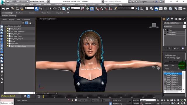187x105 pixels.
Task: Click the Blend Weights button
Action: click(173, 61)
